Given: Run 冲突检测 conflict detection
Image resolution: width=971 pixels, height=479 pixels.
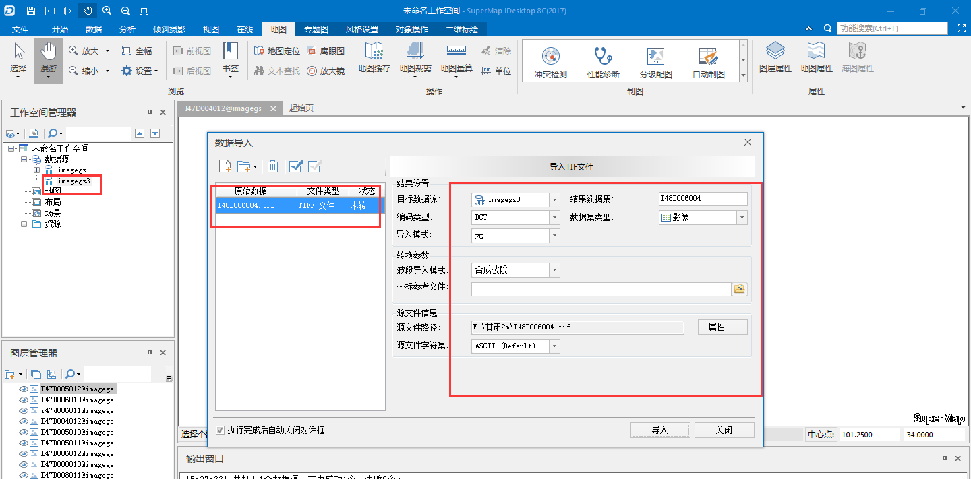Looking at the screenshot, I should point(551,63).
